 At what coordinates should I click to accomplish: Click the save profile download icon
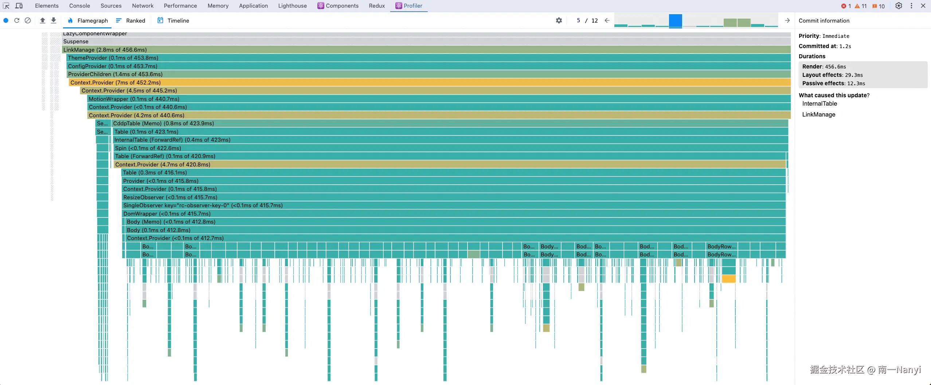54,20
